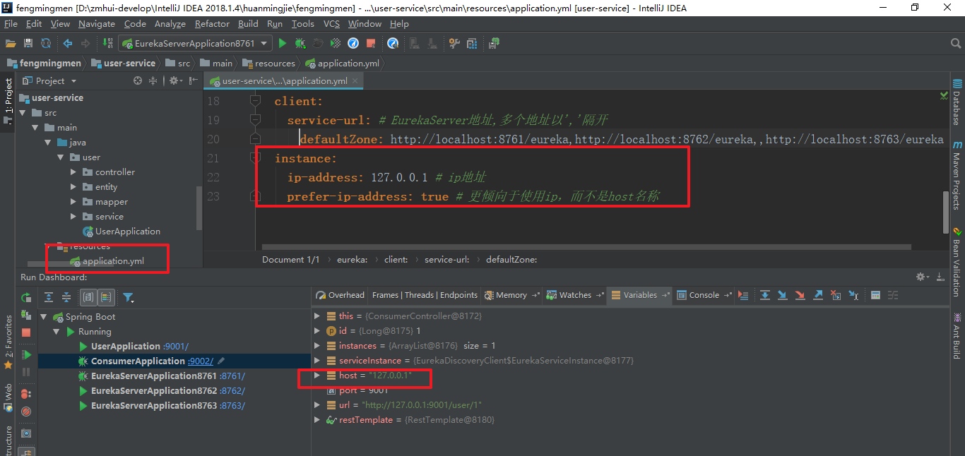Click Step Out debugger icon
The height and width of the screenshot is (456, 965).
pos(817,295)
